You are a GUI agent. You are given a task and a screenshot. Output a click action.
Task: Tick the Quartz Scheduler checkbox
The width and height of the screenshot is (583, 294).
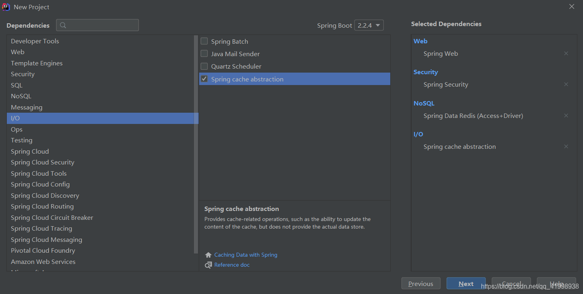click(204, 66)
